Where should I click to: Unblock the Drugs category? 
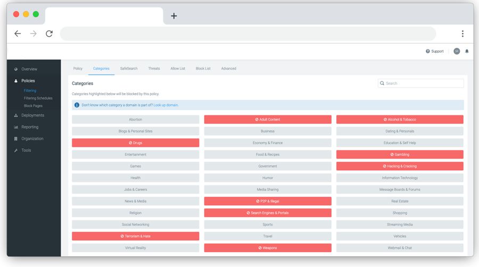(x=135, y=143)
